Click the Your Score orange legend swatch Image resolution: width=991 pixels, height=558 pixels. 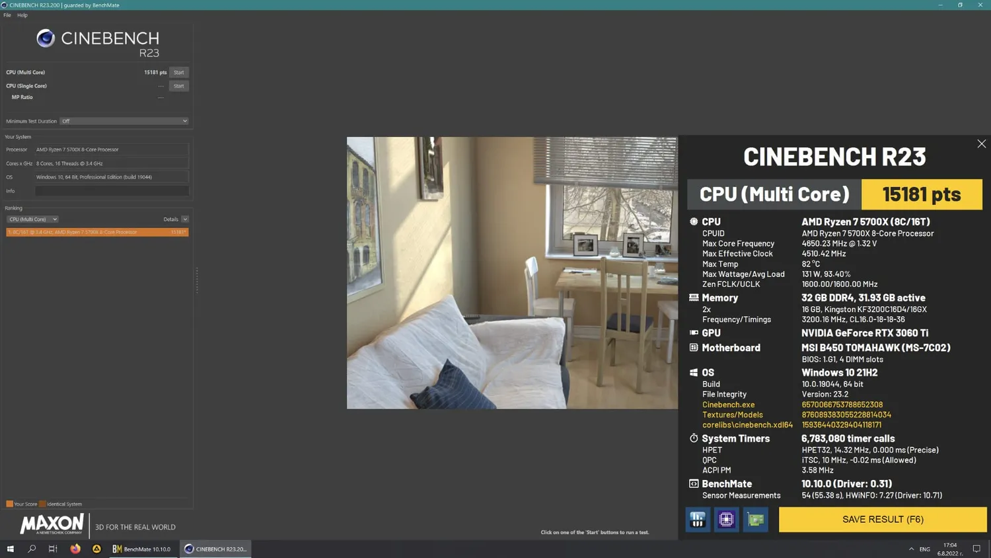pyautogui.click(x=10, y=504)
